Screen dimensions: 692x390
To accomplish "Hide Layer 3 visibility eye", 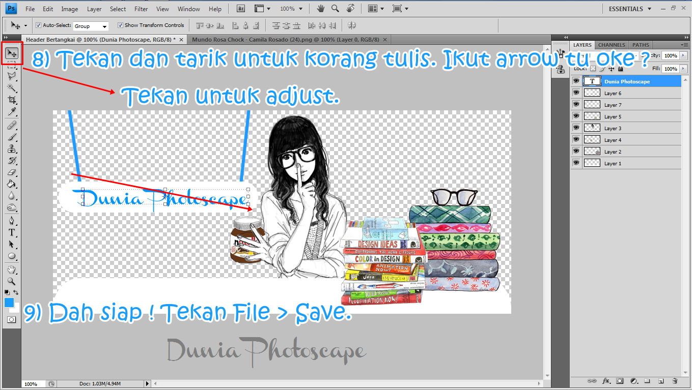I will pos(576,128).
